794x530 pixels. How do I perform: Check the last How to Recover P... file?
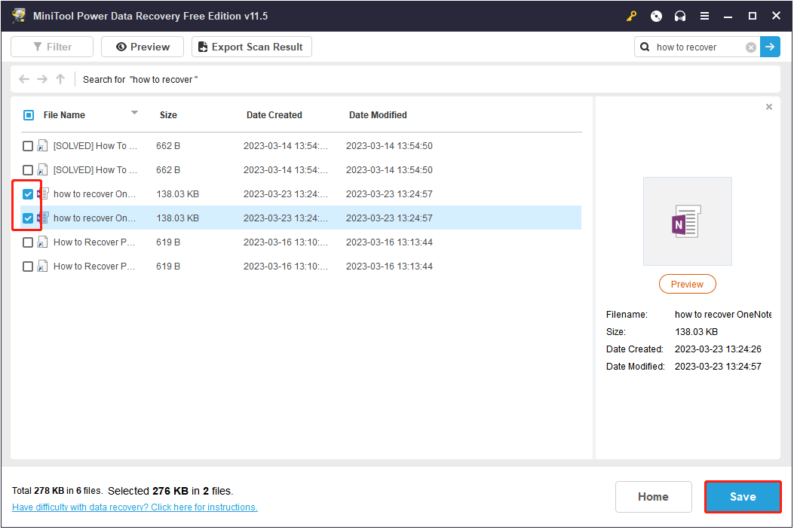click(x=28, y=267)
